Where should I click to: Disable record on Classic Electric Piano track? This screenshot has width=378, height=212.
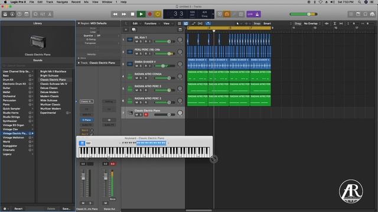click(x=146, y=115)
